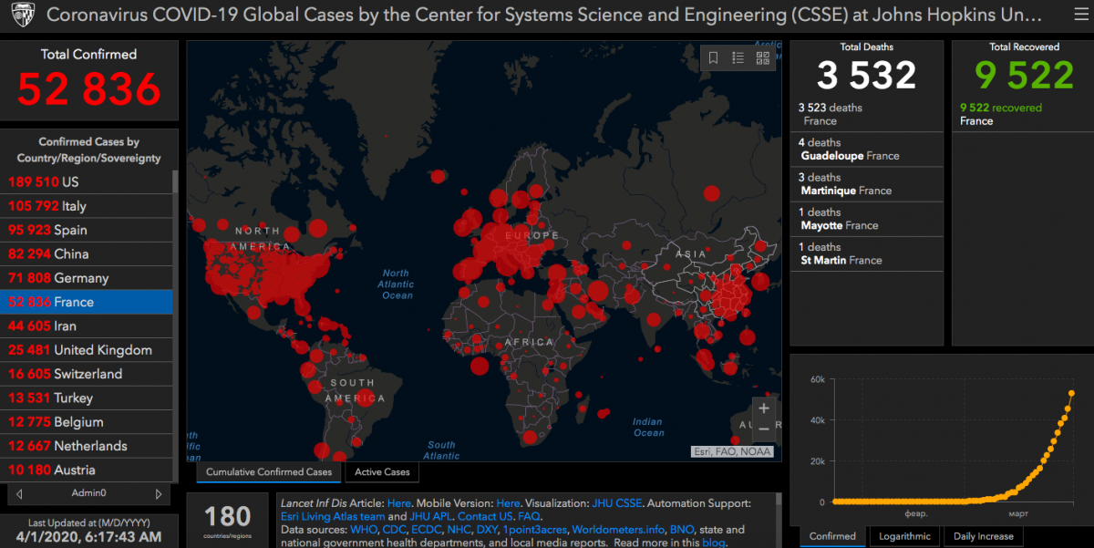Click the 3 523 deaths France entry

coord(866,114)
